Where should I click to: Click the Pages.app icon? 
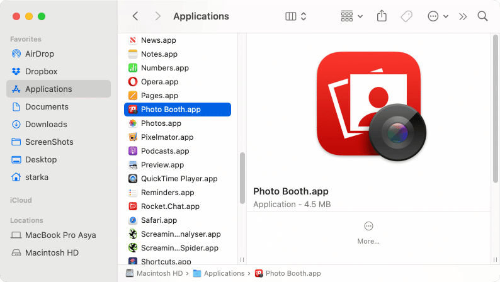pyautogui.click(x=133, y=96)
